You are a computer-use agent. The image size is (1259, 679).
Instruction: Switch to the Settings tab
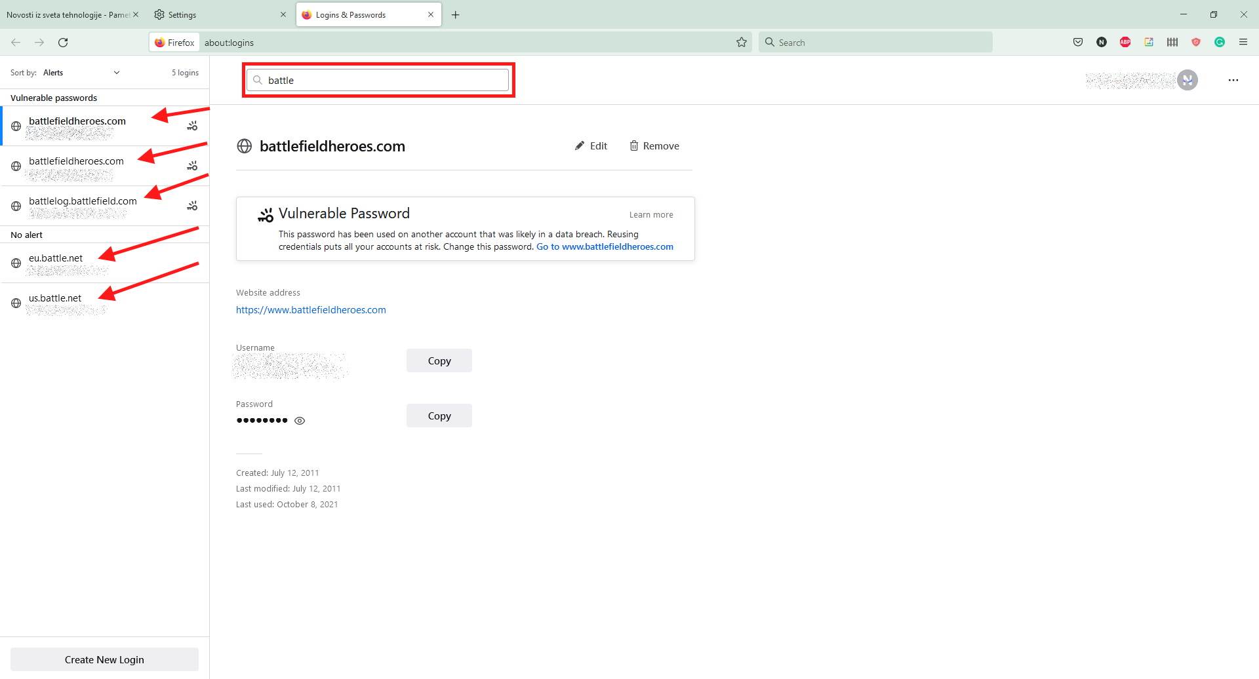point(182,14)
